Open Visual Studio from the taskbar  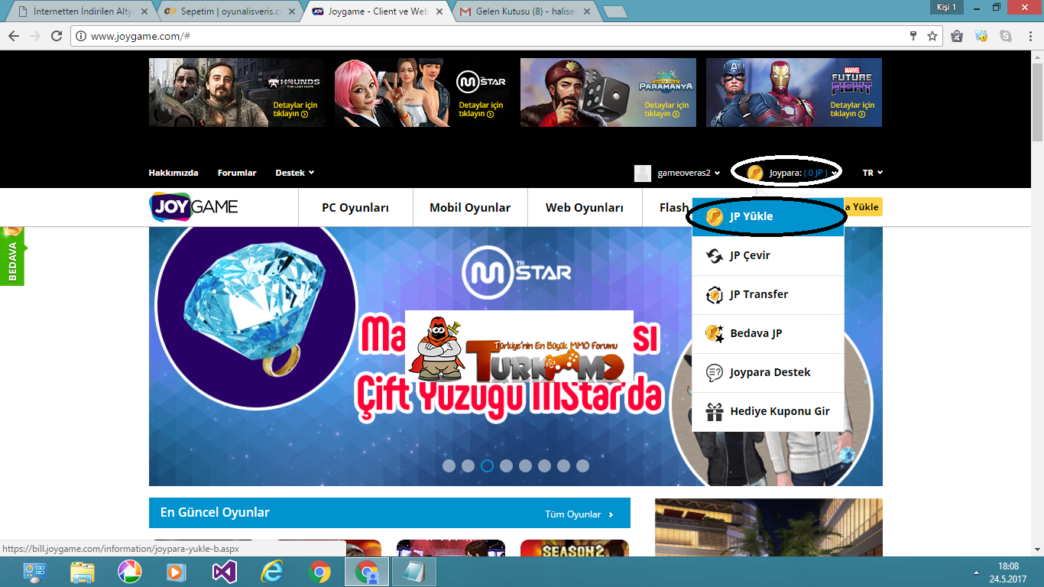coord(225,572)
